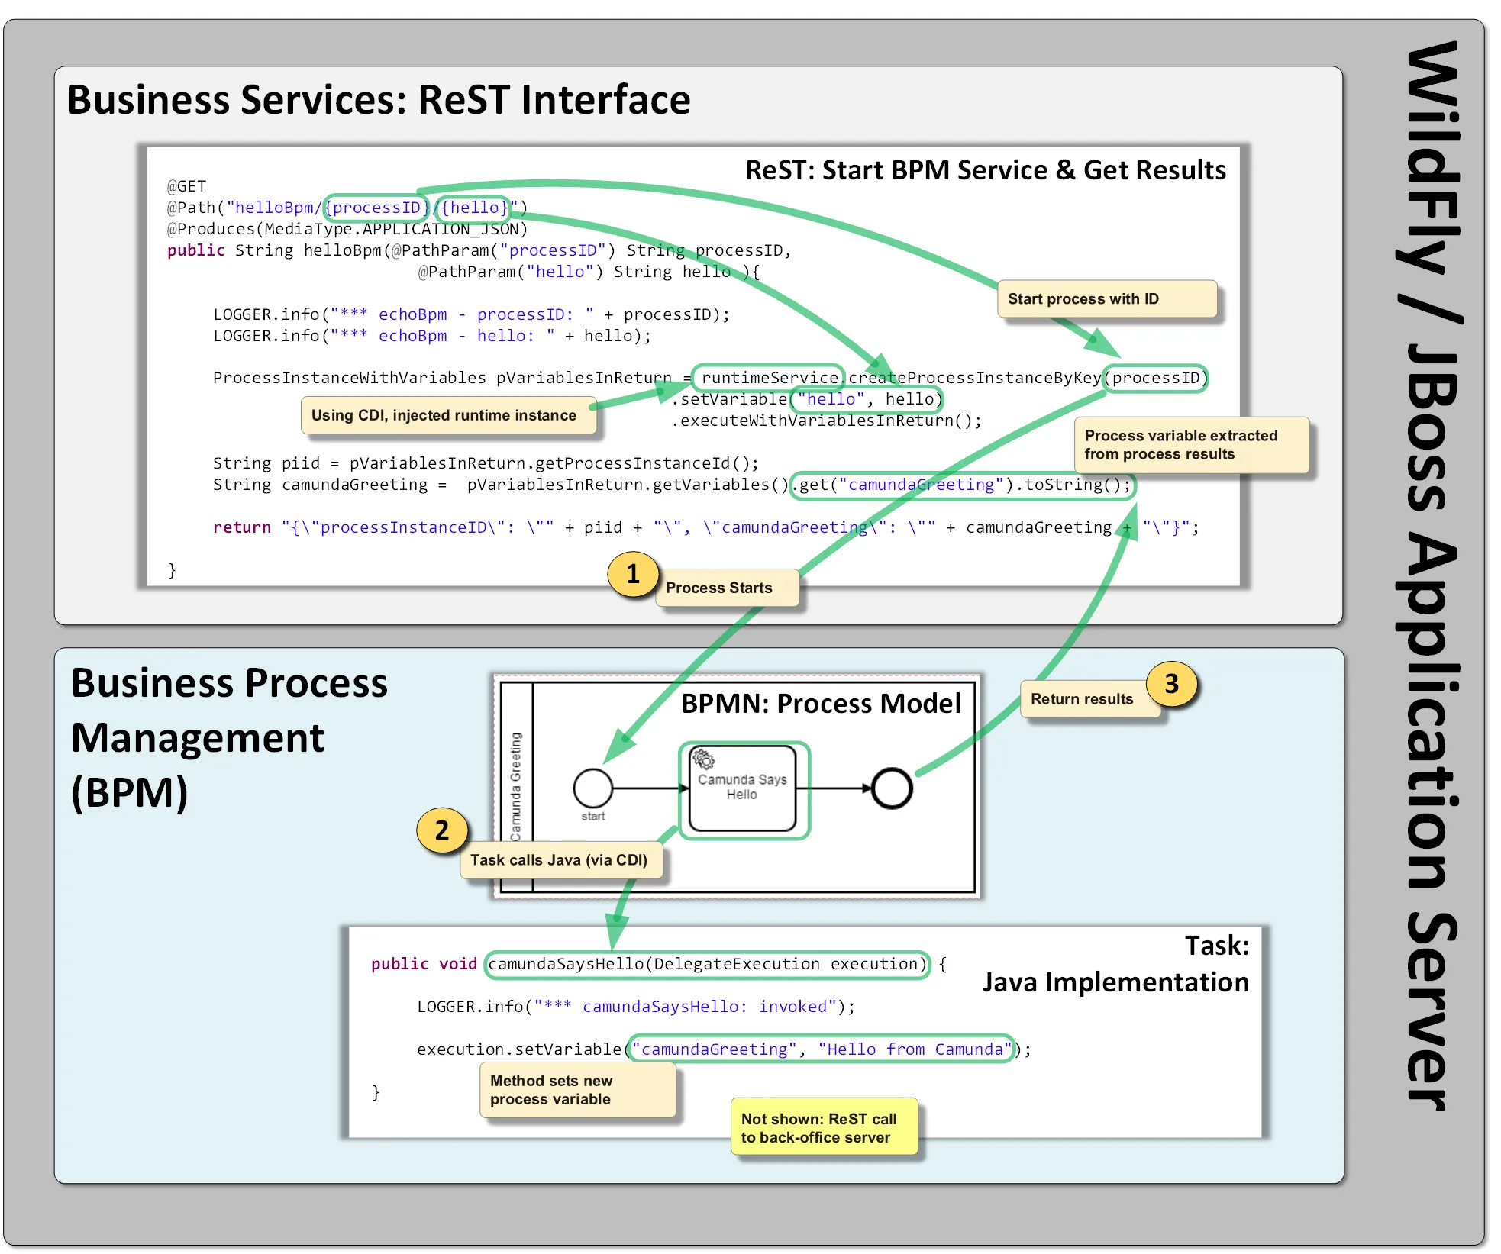Click execution.setVariable camundaGreeting line

pos(724,1049)
